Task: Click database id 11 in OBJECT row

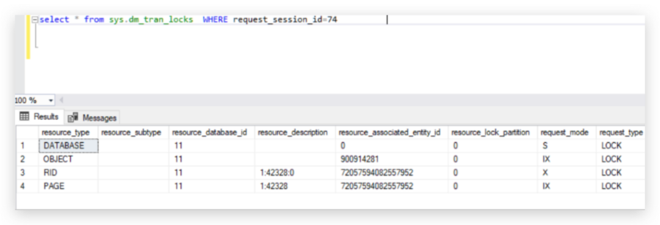Action: tap(211, 159)
